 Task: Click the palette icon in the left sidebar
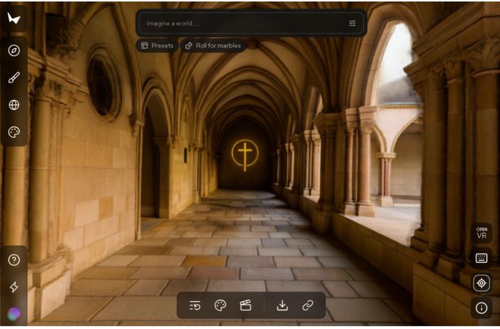[x=14, y=132]
